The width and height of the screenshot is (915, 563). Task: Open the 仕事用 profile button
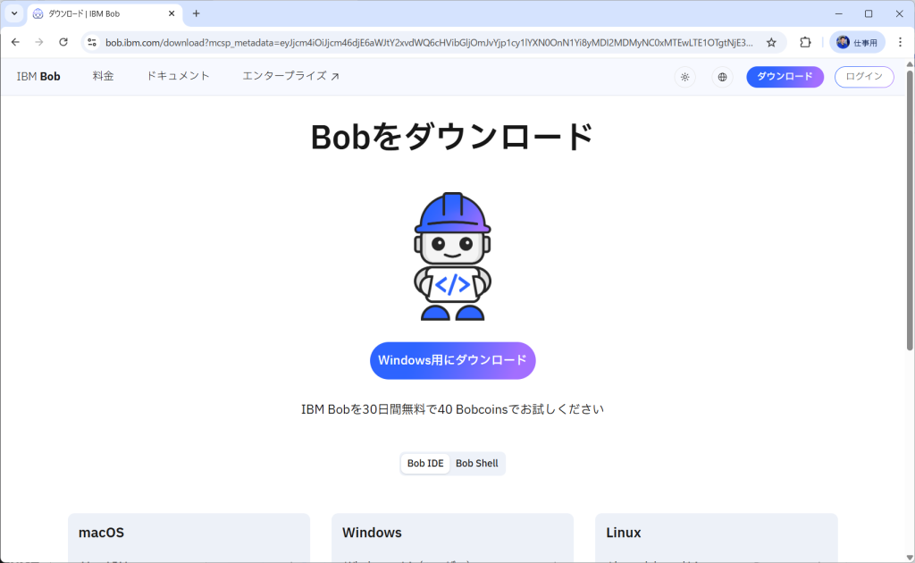tap(857, 42)
